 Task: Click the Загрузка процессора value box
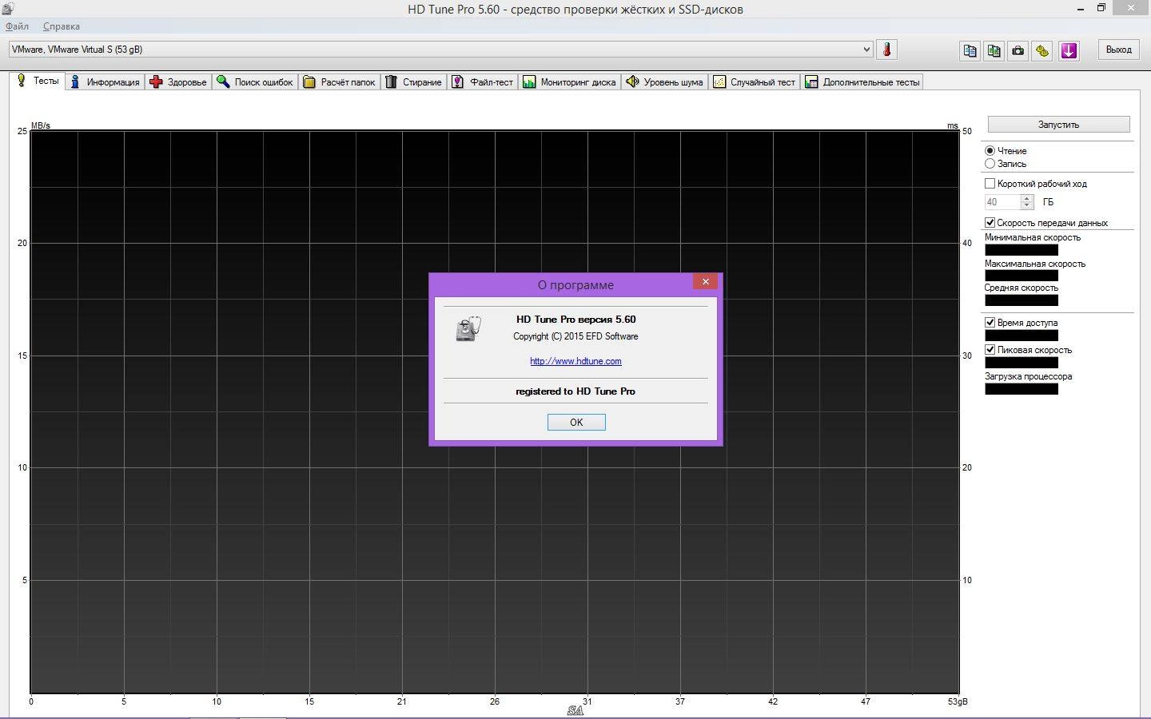click(x=1022, y=389)
